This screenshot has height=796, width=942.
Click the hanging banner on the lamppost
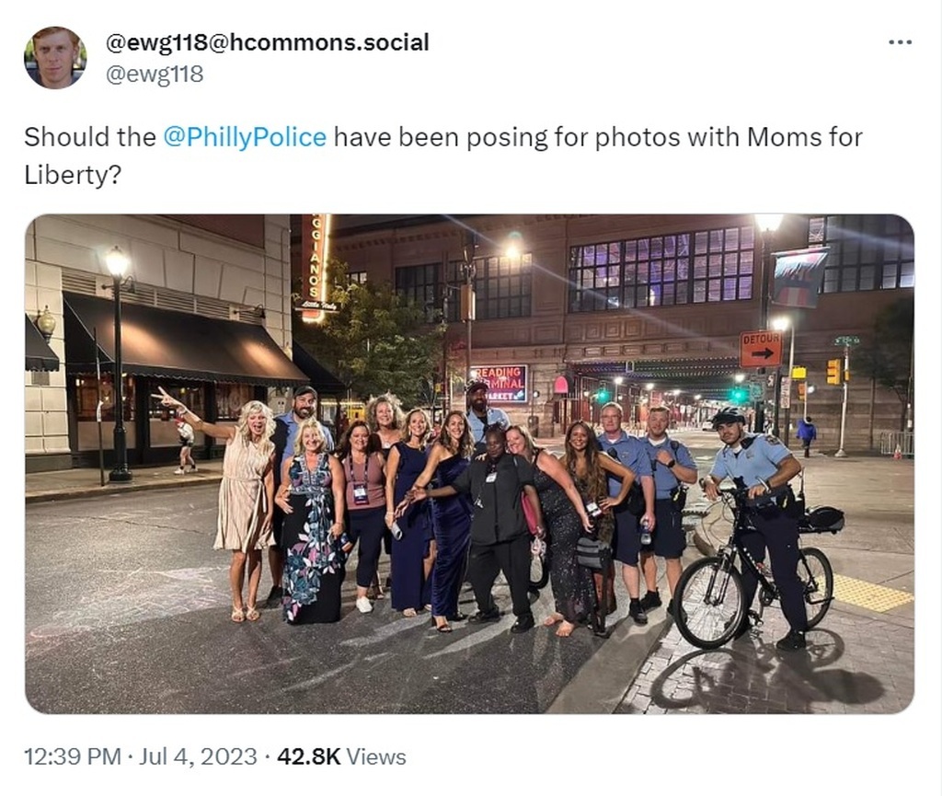(799, 278)
